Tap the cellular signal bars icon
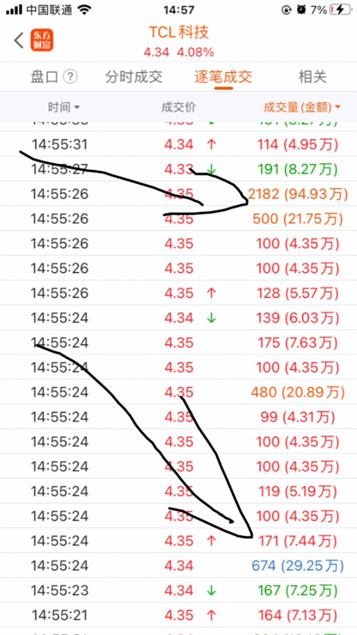 click(15, 10)
